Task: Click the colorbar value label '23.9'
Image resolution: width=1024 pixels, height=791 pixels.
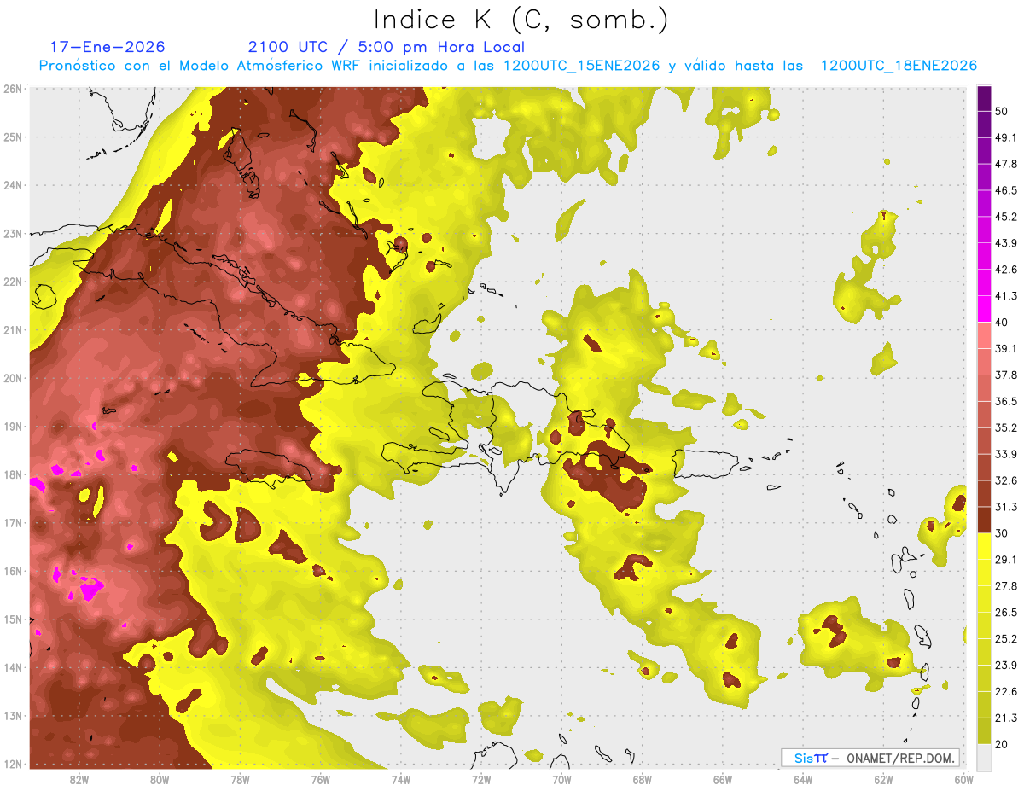Action: [1005, 666]
